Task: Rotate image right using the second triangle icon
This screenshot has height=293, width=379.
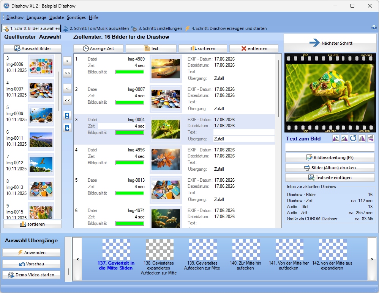Action: click(344, 139)
